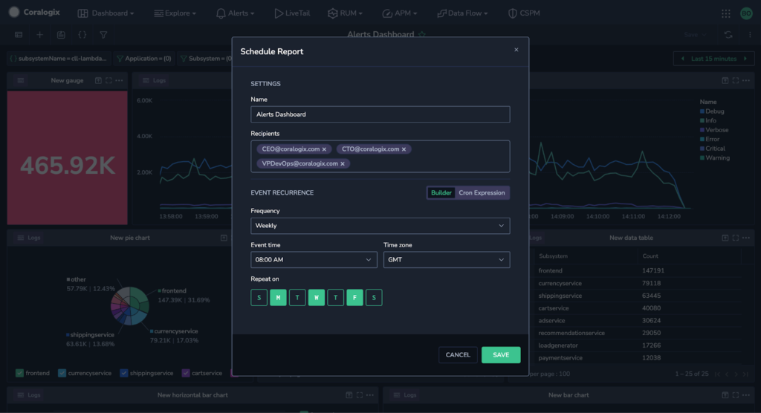Click the Error legend color swatch
Viewport: 761px width, 413px height.
(x=702, y=140)
